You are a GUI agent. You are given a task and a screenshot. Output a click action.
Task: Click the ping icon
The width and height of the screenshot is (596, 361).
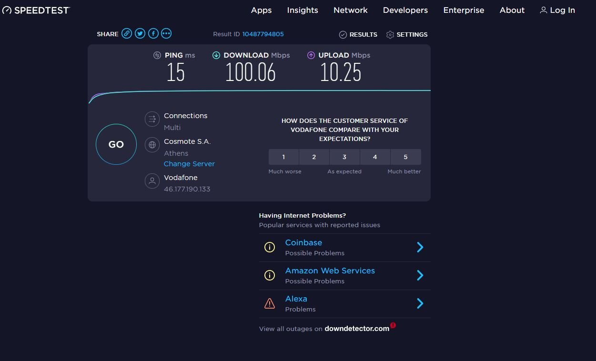click(157, 55)
